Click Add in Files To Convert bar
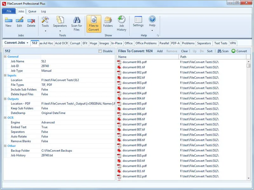This screenshot has height=190, width=254. click(160, 51)
